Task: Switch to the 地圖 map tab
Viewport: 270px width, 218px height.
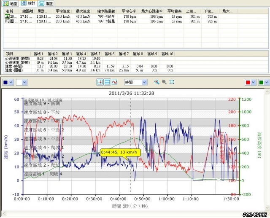Action: pyautogui.click(x=10, y=3)
